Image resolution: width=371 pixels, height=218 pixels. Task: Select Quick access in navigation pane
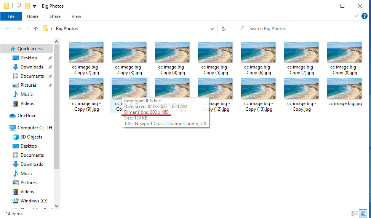click(30, 49)
